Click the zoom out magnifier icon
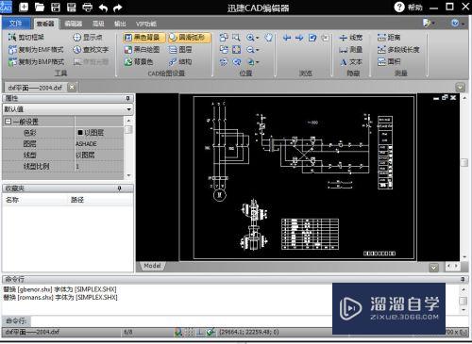Image resolution: width=472 pixels, height=344 pixels. (x=250, y=50)
